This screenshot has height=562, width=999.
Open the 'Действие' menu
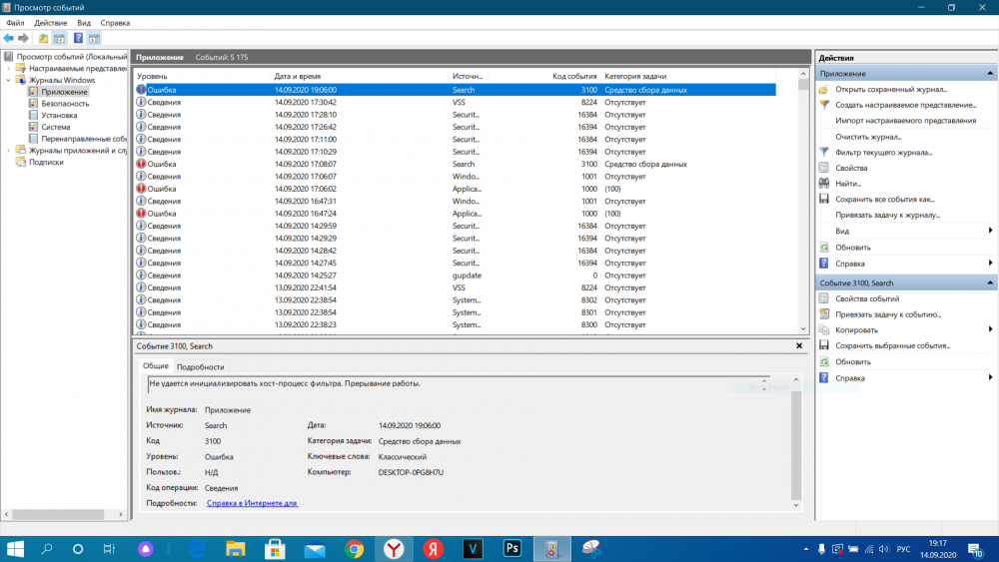tap(51, 22)
